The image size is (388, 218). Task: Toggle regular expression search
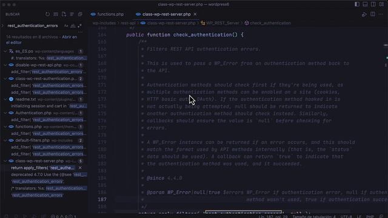click(x=79, y=25)
